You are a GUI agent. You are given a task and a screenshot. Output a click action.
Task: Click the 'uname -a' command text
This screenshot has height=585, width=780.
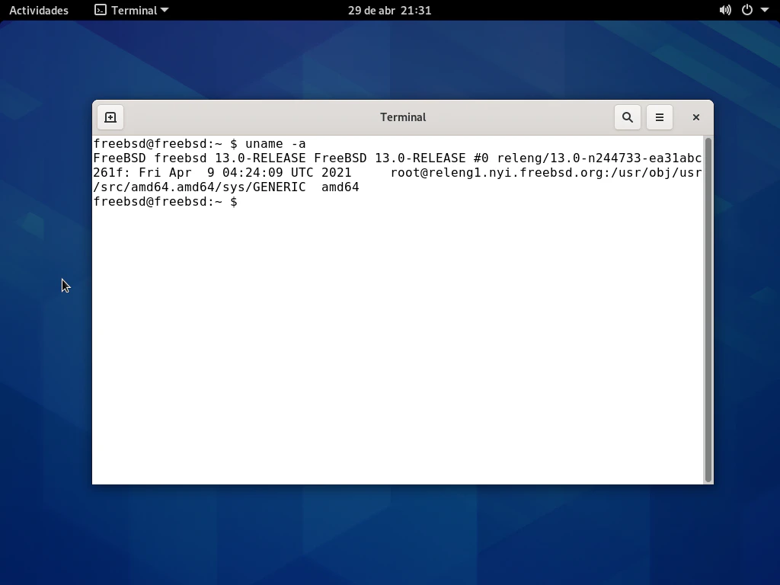[x=275, y=144]
